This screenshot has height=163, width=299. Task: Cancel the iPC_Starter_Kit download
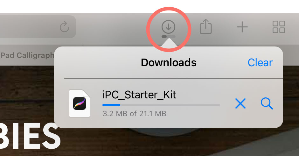pos(240,104)
